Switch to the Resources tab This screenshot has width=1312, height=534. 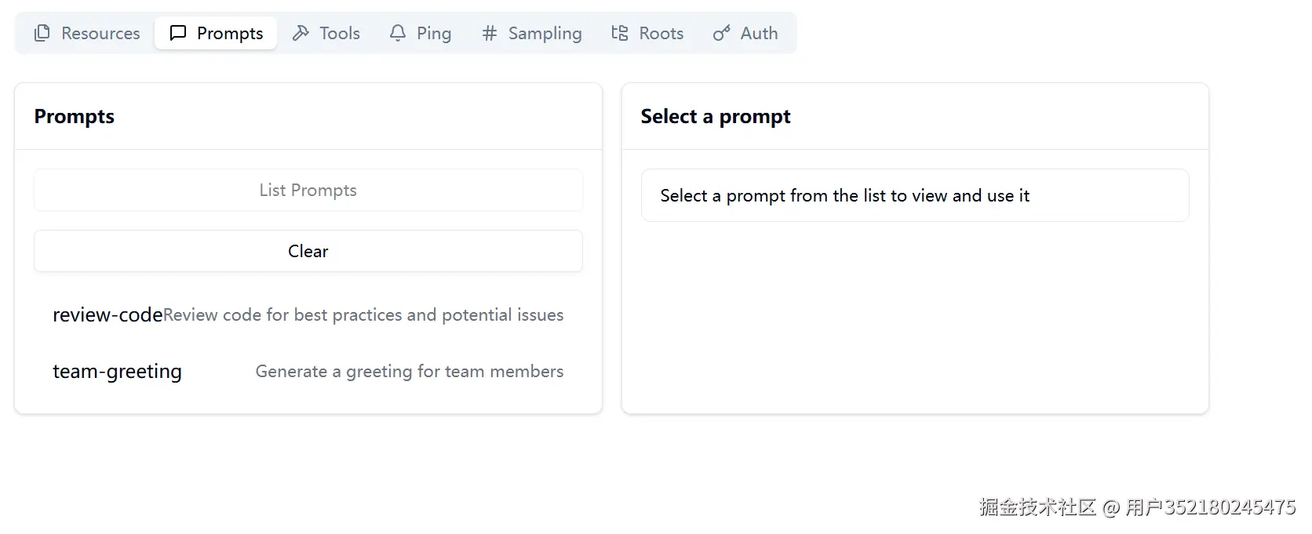pyautogui.click(x=100, y=33)
